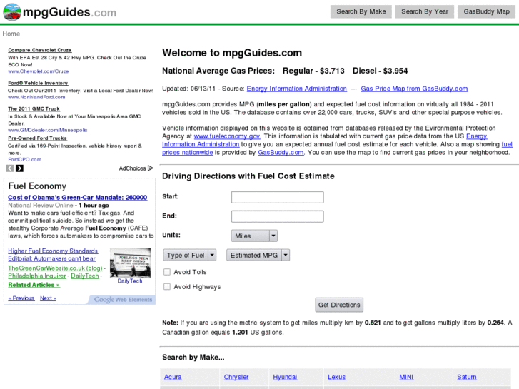Visit the www.NorthlandFord.com ad URL

pos(36,97)
